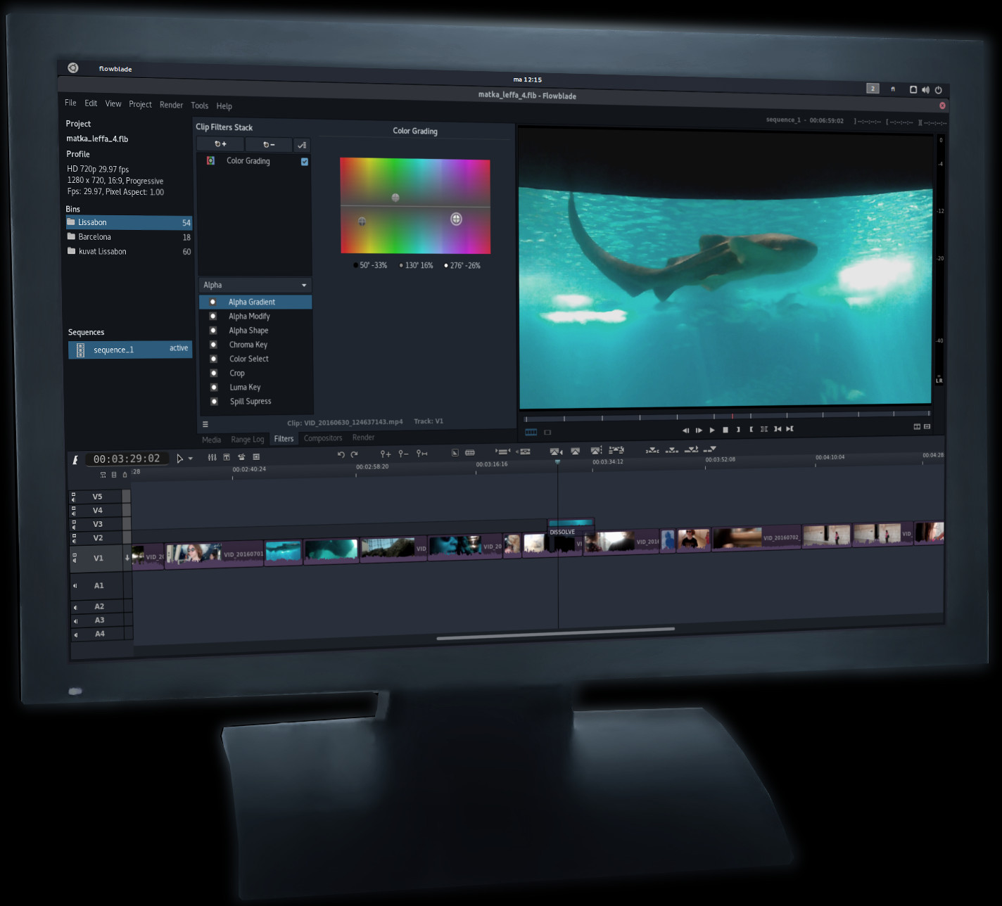Open the playback options dropdown near the timecode
The width and height of the screenshot is (1002, 906).
(189, 458)
